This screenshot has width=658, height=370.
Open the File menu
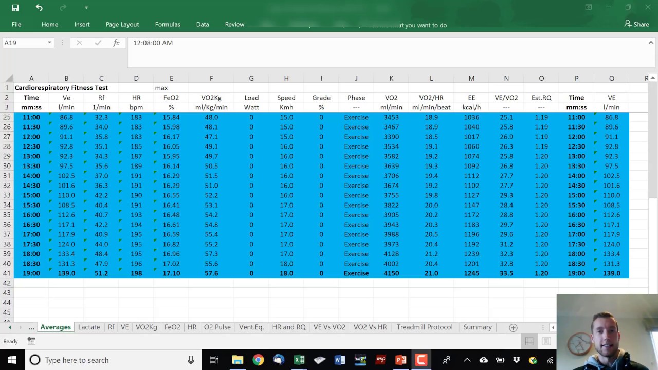pyautogui.click(x=16, y=24)
